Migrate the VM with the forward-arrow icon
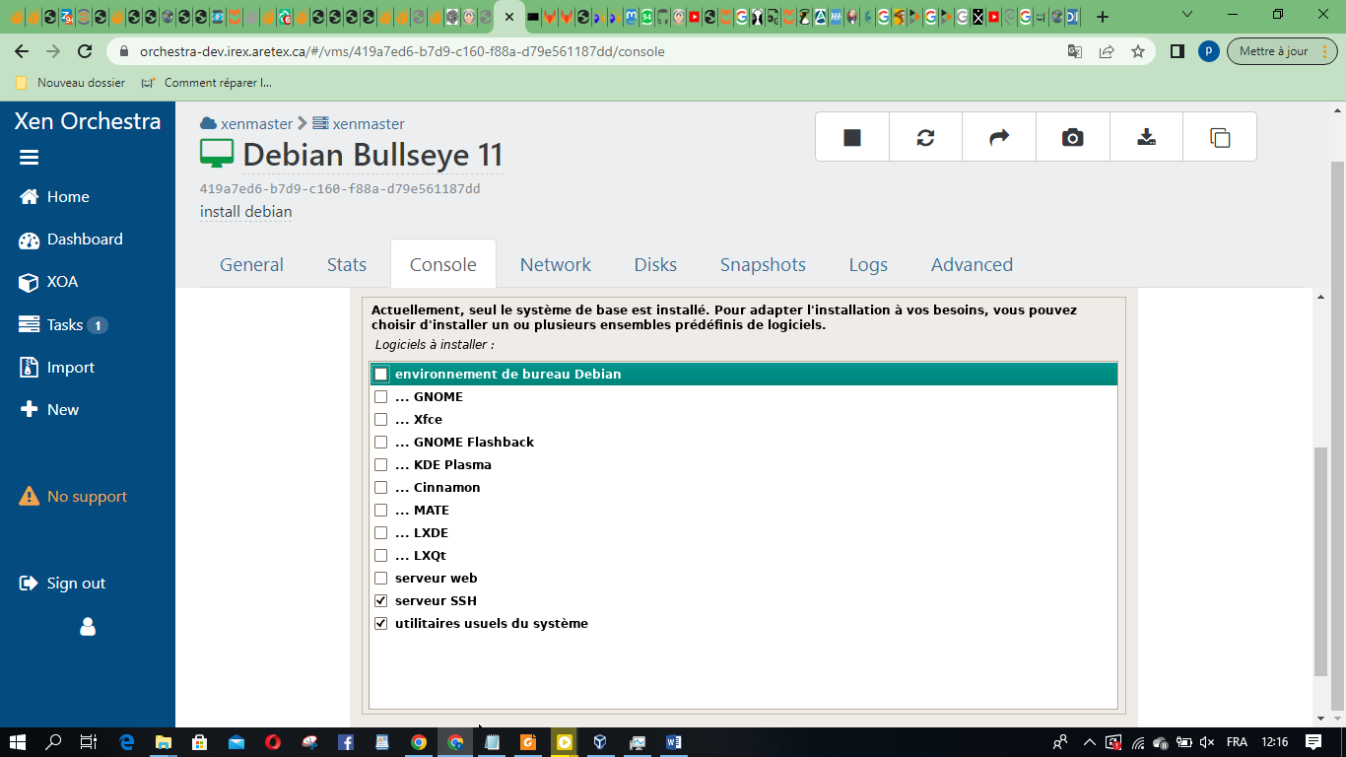Image resolution: width=1346 pixels, height=757 pixels. [x=999, y=137]
